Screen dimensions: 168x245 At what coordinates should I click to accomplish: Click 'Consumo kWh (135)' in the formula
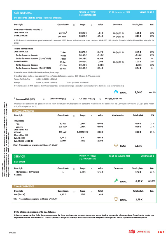tap(25, 99)
